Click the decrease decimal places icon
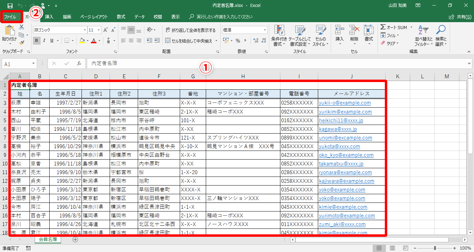 tap(264, 40)
